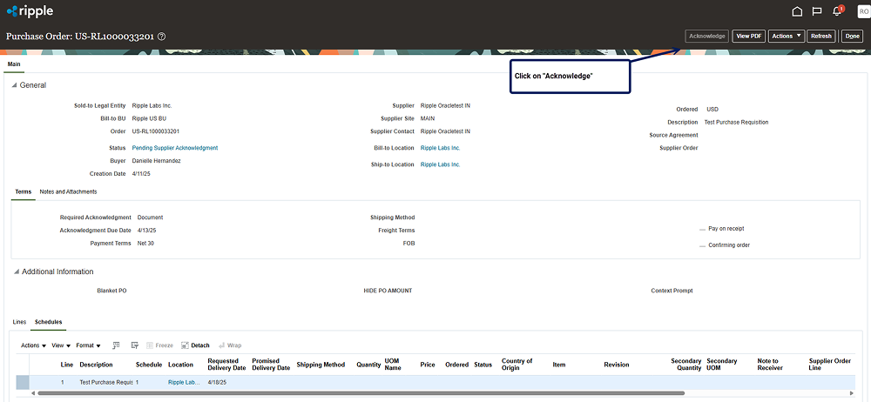Open the Home icon
The image size is (871, 402).
pos(797,11)
